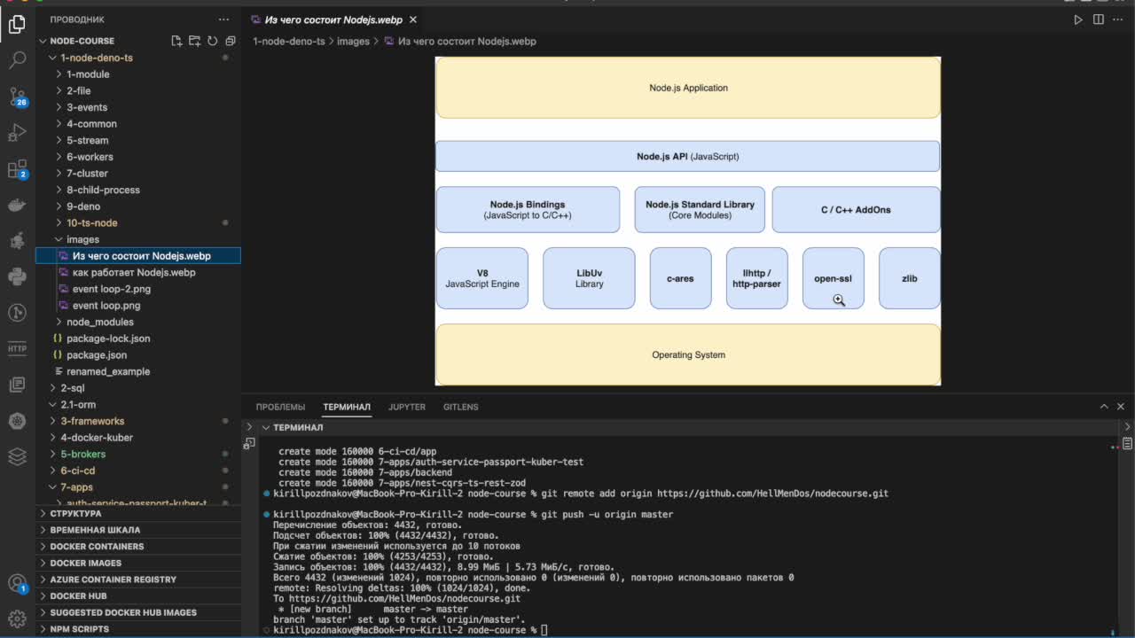
Task: Open как работает Nodejs.webp file
Action: [138, 272]
